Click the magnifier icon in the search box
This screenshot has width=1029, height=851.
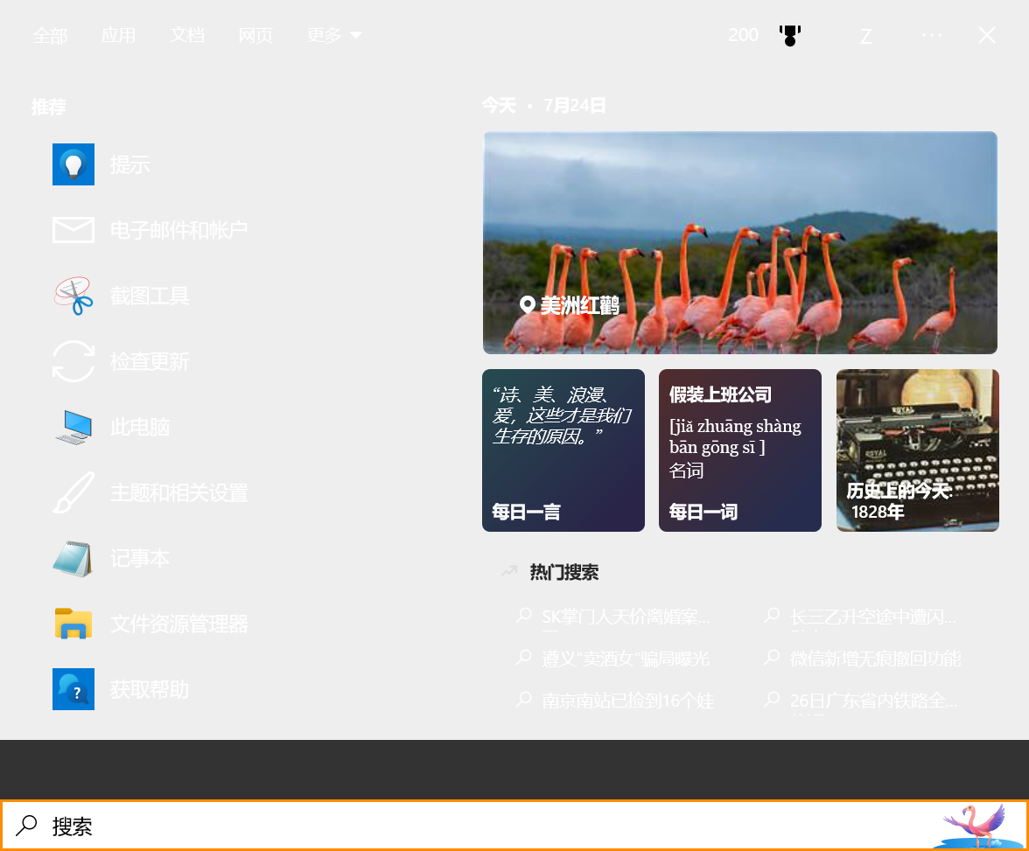coord(26,826)
